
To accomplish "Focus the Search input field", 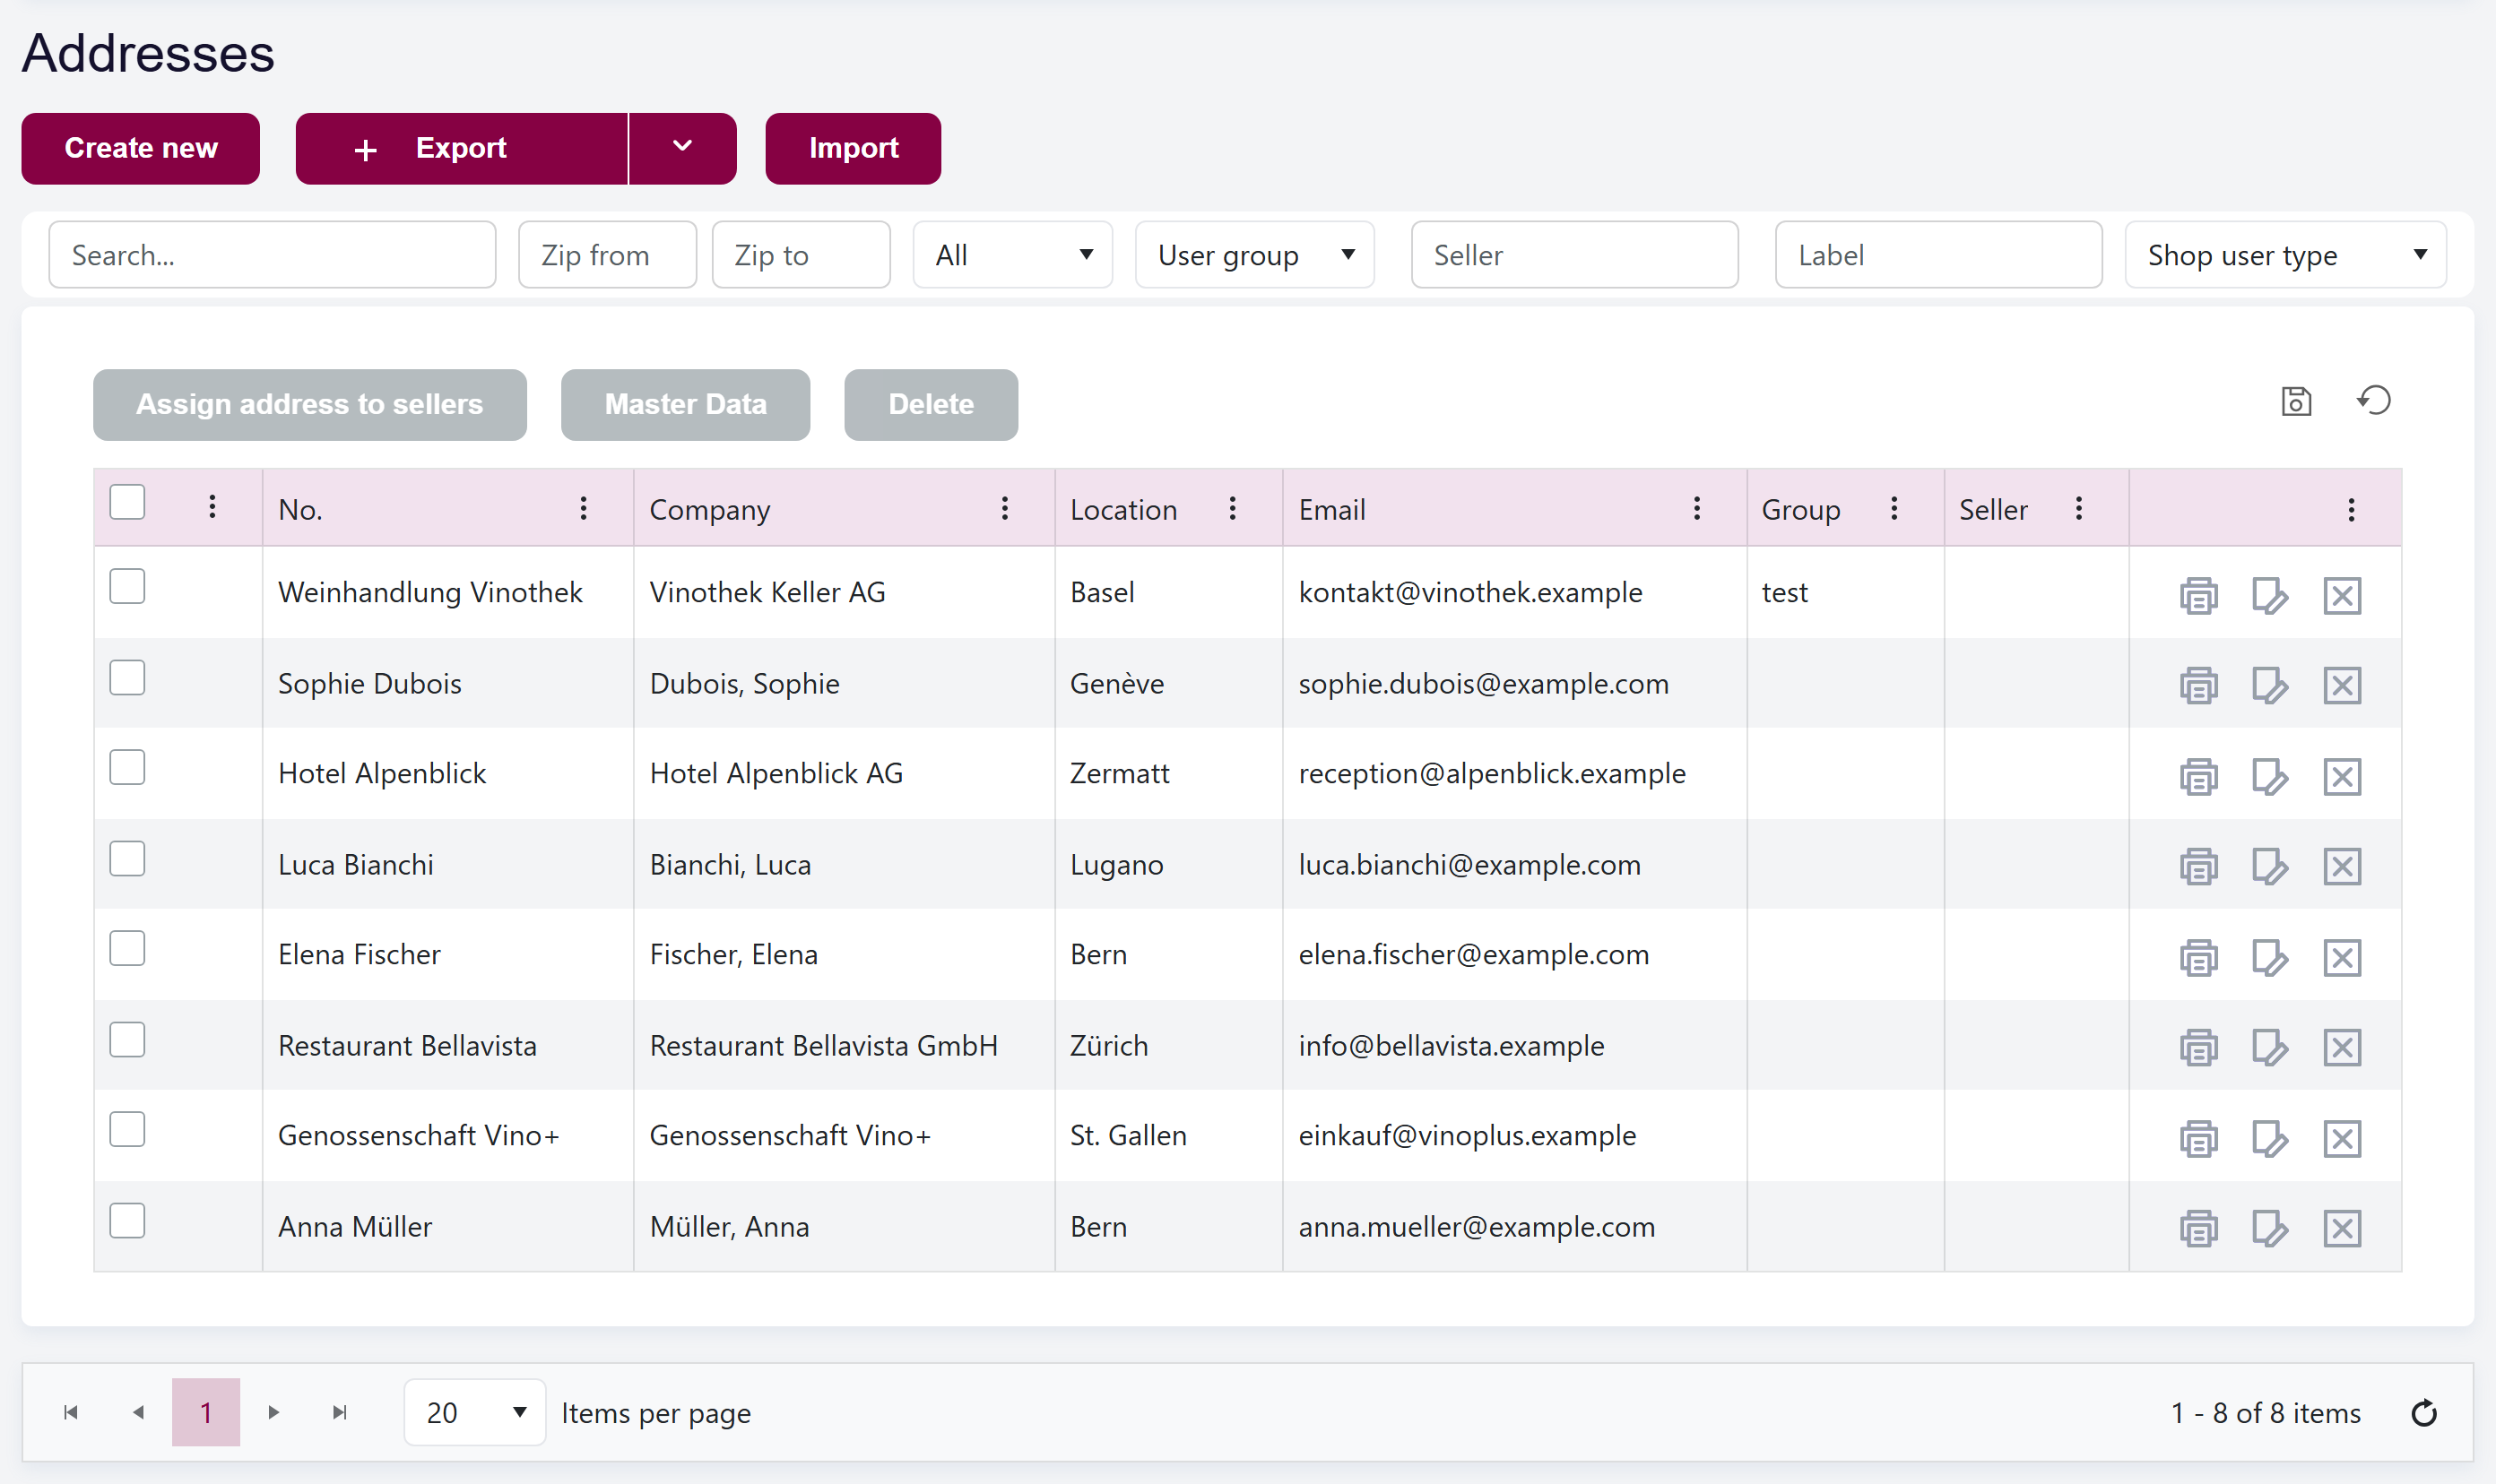I will click(273, 255).
